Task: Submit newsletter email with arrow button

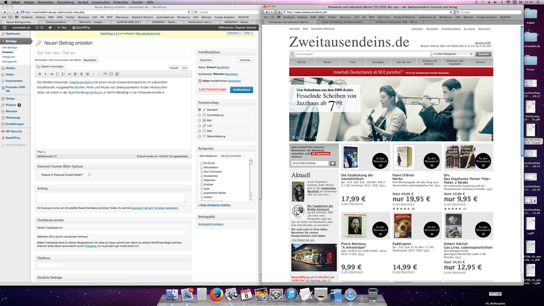Action: point(333,163)
